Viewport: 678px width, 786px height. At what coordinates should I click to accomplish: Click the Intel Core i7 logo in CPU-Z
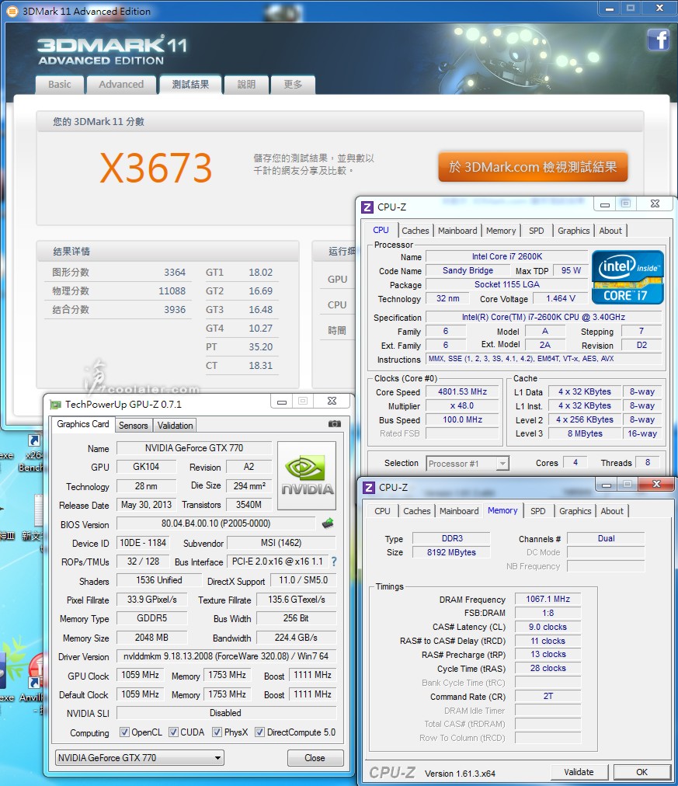pos(628,276)
